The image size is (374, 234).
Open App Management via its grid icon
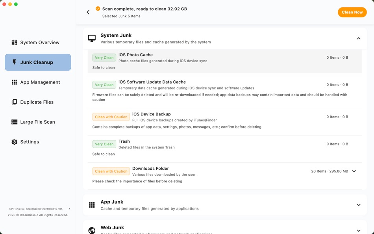click(15, 82)
